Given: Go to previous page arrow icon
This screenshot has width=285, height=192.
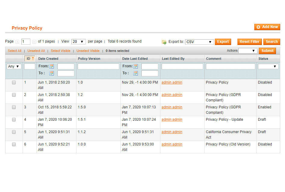Looking at the screenshot, I should coord(17,42).
